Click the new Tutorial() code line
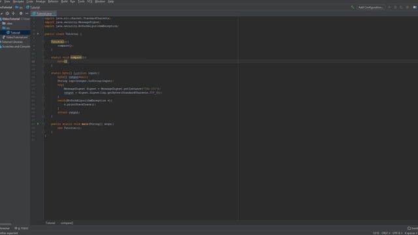 click(69, 128)
